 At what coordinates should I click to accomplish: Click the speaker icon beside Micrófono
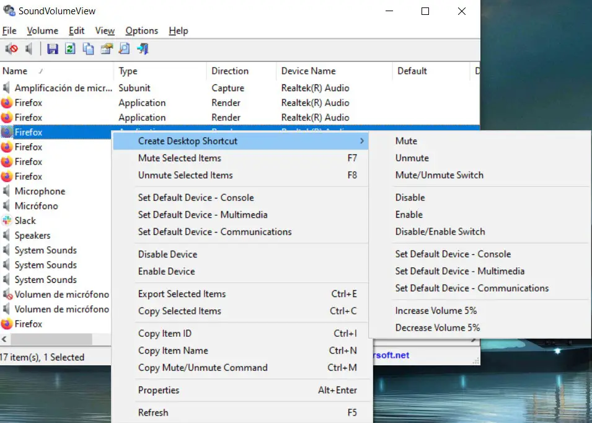pyautogui.click(x=6, y=206)
